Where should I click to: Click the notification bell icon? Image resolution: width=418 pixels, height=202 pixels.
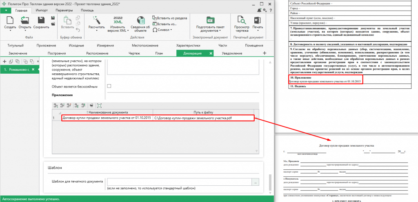click(260, 10)
